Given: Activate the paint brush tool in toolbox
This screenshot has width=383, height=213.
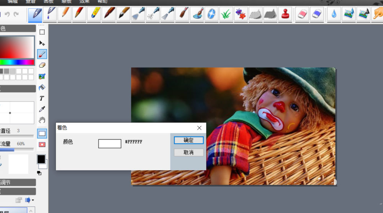Looking at the screenshot, I should [42, 54].
